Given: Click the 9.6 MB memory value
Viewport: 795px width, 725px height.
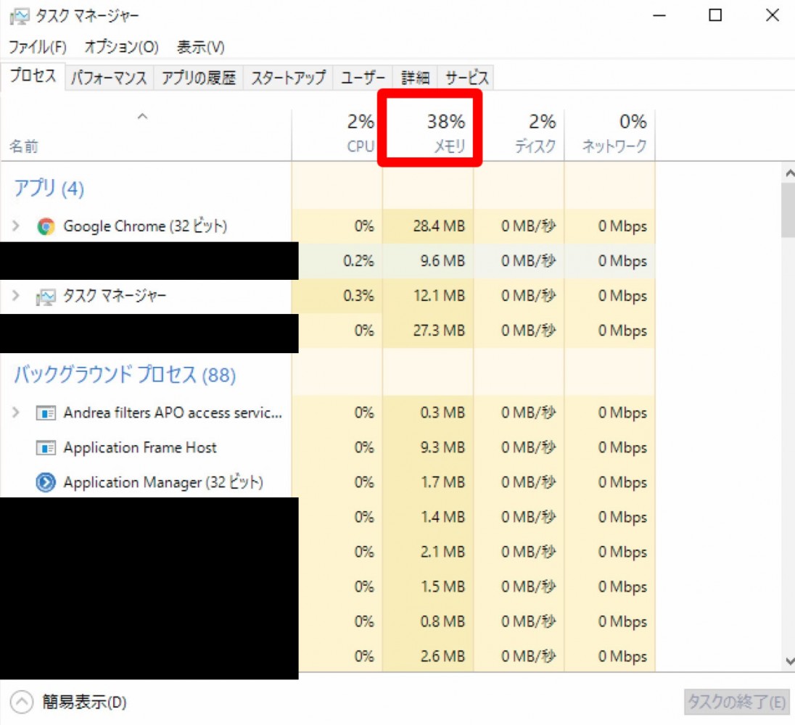Looking at the screenshot, I should tap(442, 261).
